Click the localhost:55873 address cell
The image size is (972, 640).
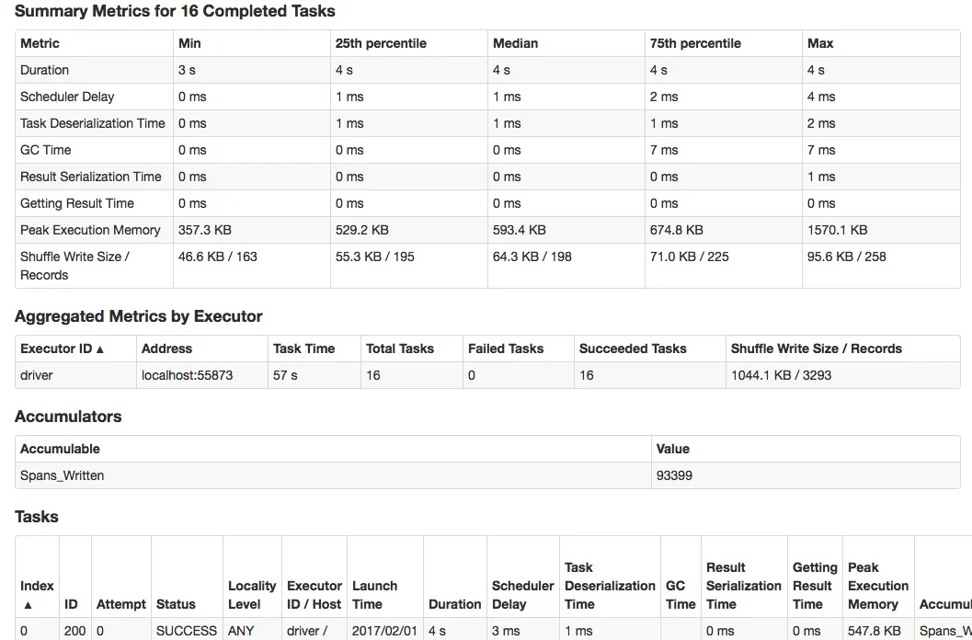pos(187,375)
